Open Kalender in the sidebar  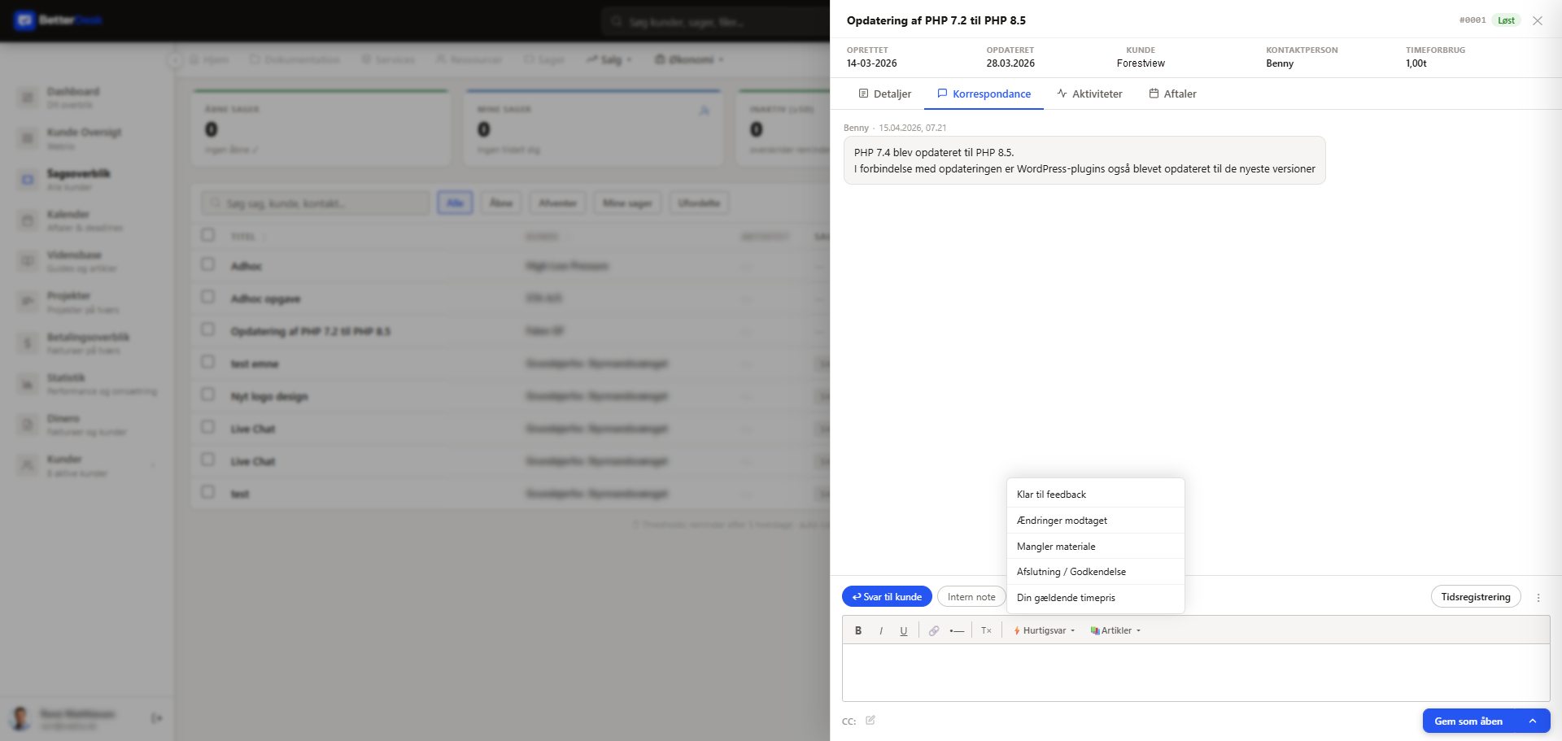[87, 220]
